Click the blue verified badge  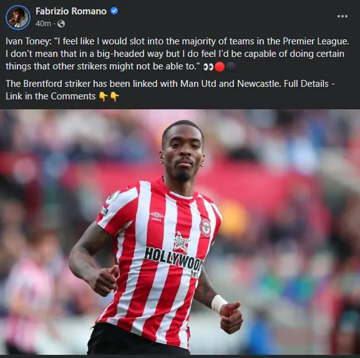114,11
